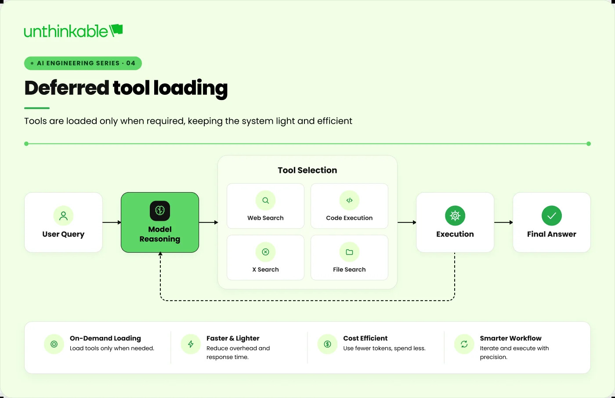Image resolution: width=615 pixels, height=398 pixels.
Task: Click the unthinkable wordmark text
Action: tap(66, 31)
